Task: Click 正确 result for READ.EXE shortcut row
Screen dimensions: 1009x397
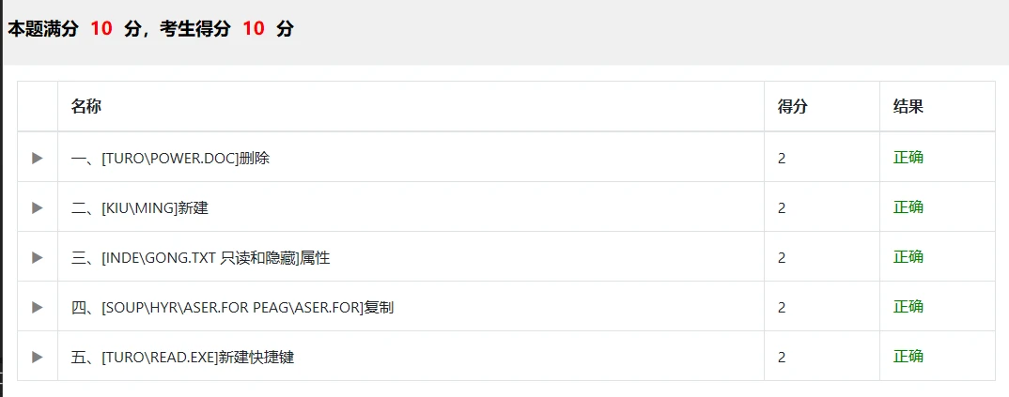Action: pyautogui.click(x=908, y=357)
